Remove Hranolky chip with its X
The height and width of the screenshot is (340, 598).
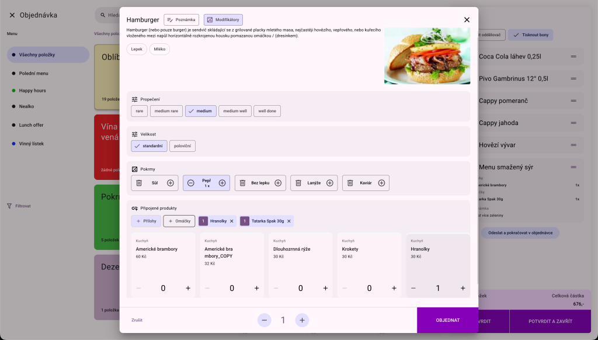231,221
